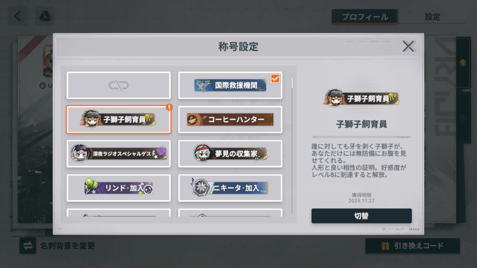Pick the 深夜ラジオスペシャルゲスト title
This screenshot has height=268, width=477.
[119, 154]
